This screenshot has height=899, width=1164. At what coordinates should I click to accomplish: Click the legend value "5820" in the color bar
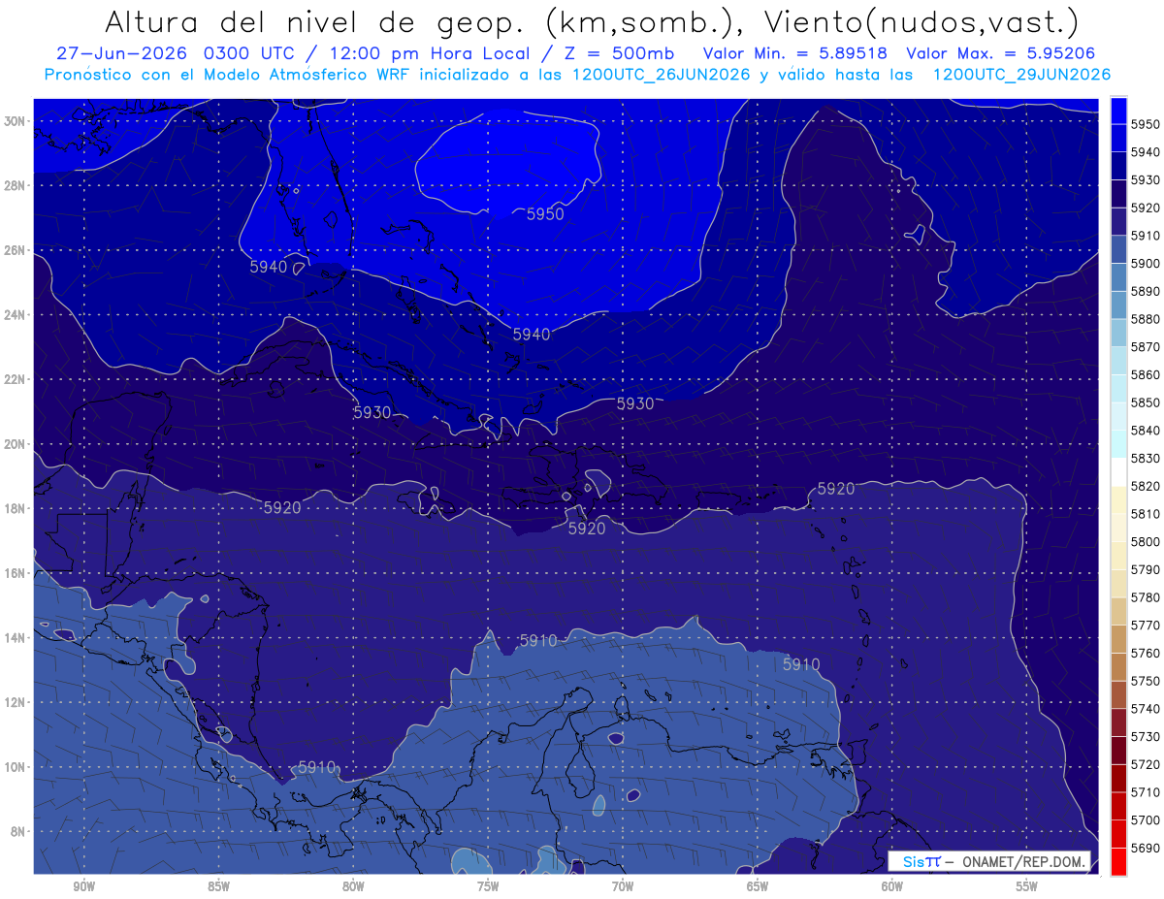1147,486
